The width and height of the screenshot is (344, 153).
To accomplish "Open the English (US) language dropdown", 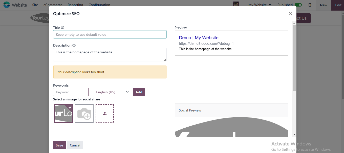I will coord(111,92).
